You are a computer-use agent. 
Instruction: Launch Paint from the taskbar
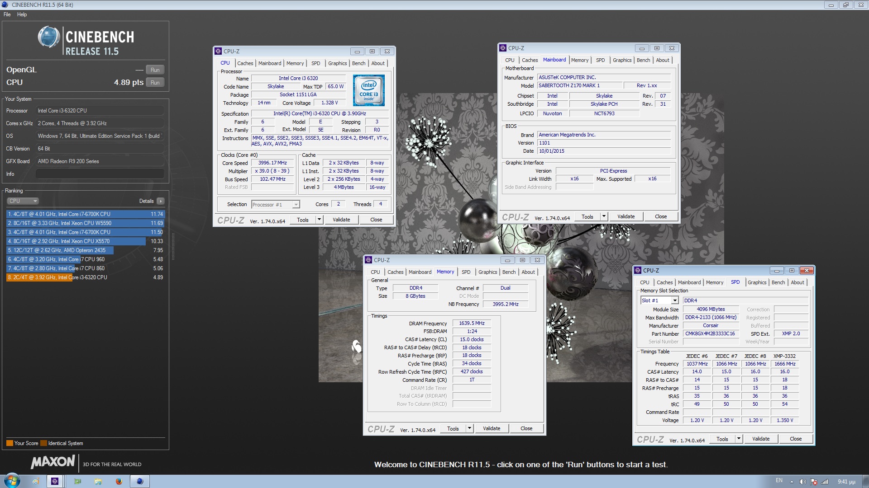tap(35, 482)
